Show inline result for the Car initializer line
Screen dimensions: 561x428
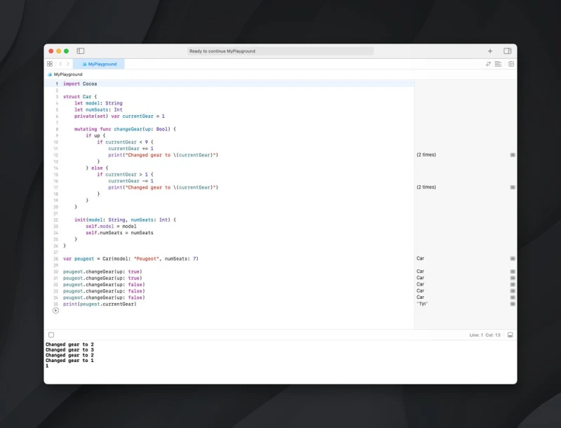click(x=513, y=258)
